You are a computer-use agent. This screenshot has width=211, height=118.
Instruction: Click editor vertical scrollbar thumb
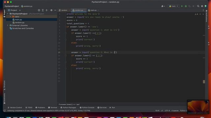coord(204,82)
